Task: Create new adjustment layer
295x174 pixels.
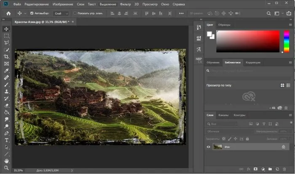Action: click(263, 169)
